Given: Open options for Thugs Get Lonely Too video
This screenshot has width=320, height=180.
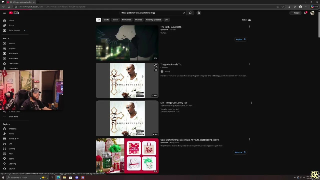Looking at the screenshot, I should (x=249, y=64).
